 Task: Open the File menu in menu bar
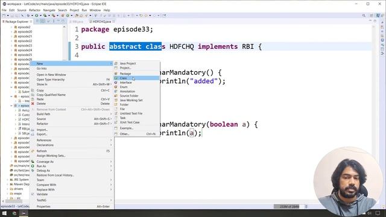pos(4,10)
